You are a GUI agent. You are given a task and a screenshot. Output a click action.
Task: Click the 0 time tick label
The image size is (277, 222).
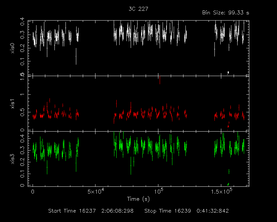pos(33,192)
